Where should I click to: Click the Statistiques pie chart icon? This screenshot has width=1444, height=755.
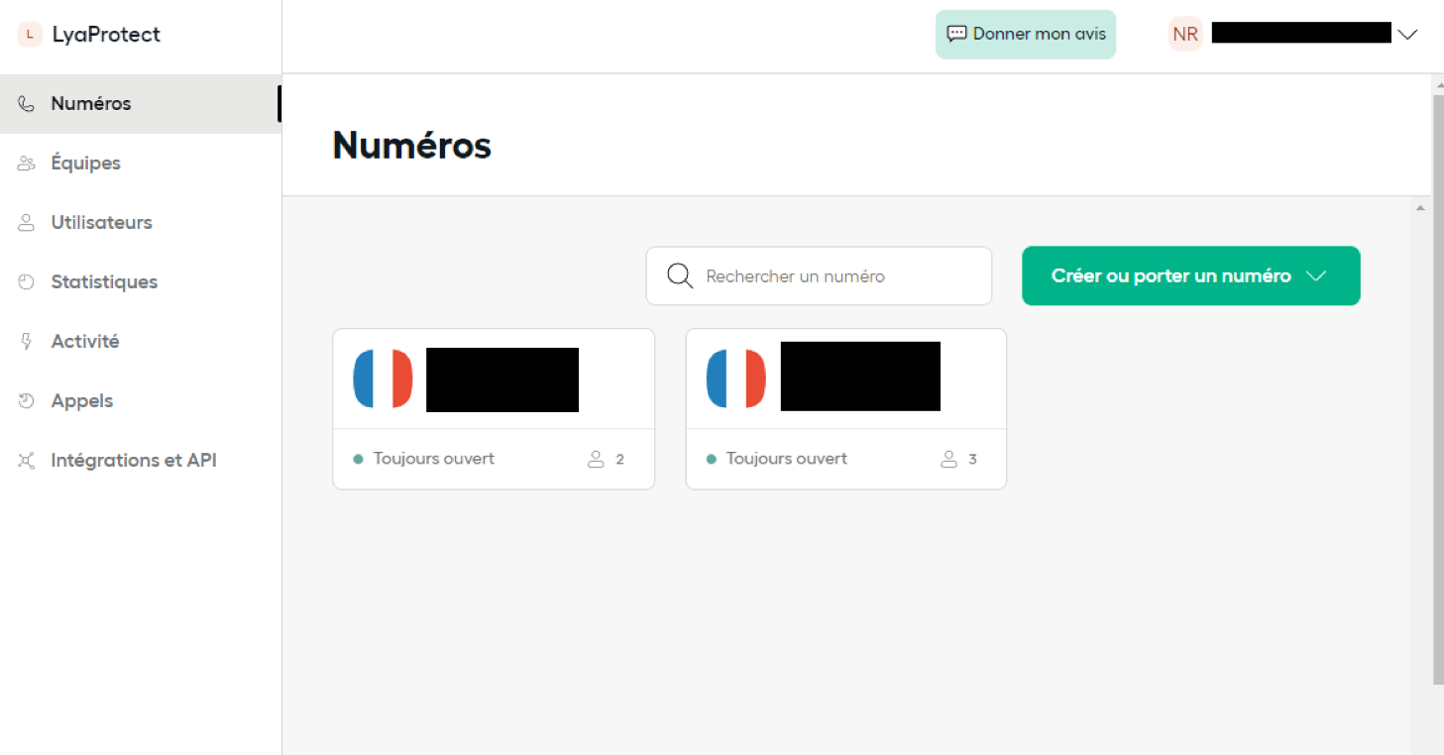tap(27, 282)
